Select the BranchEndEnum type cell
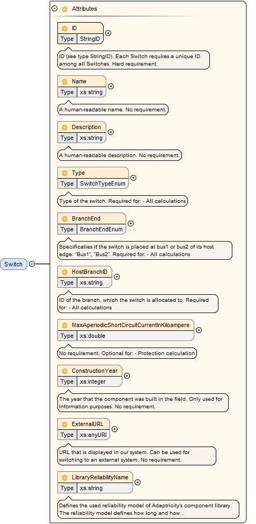The image size is (256, 524). [101, 229]
